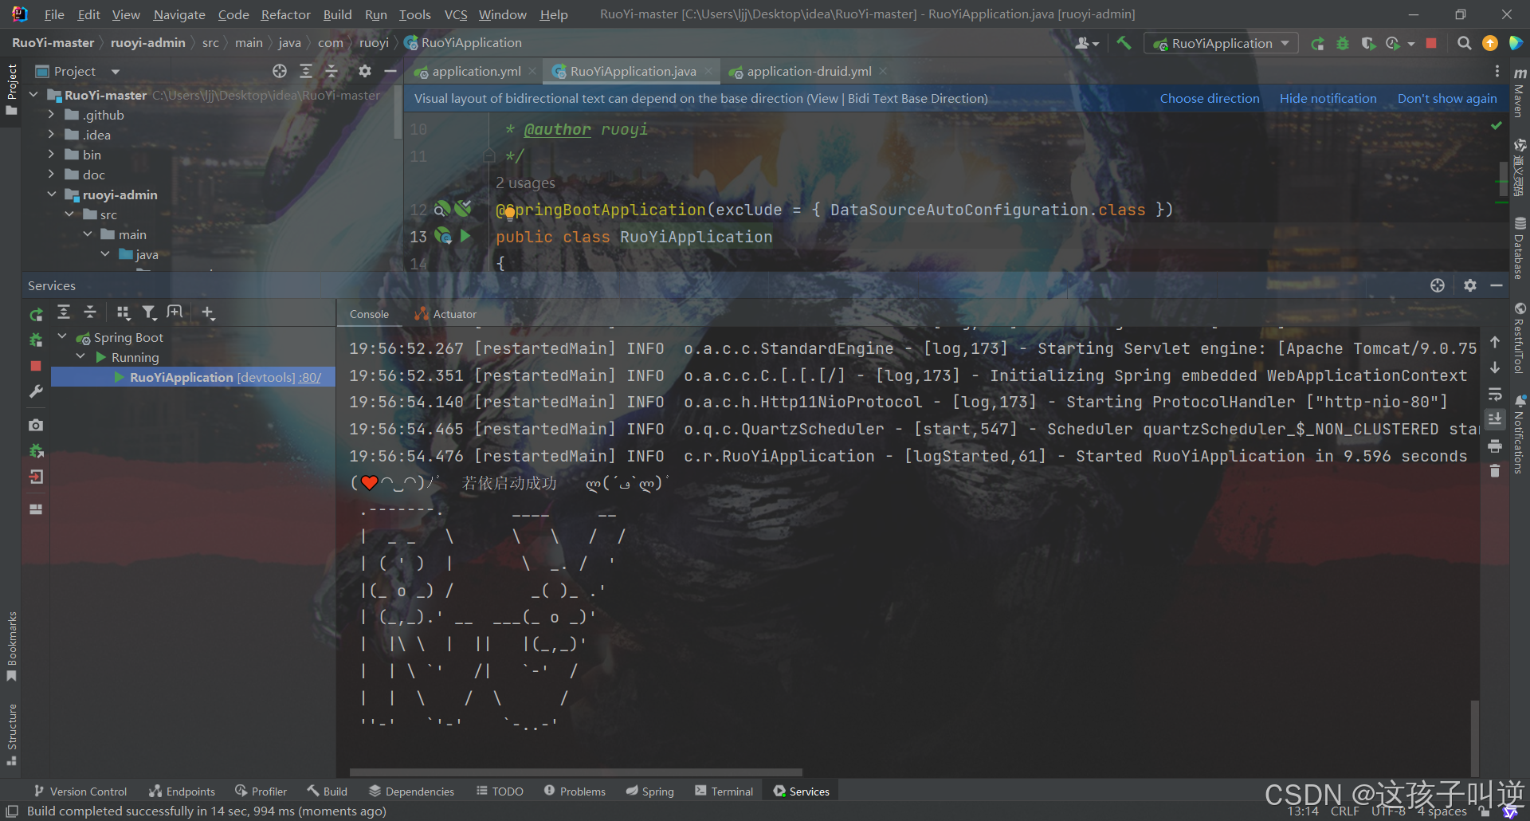Viewport: 1530px width, 821px height.
Task: Start debugging via the toolbar bug icon
Action: [1343, 43]
